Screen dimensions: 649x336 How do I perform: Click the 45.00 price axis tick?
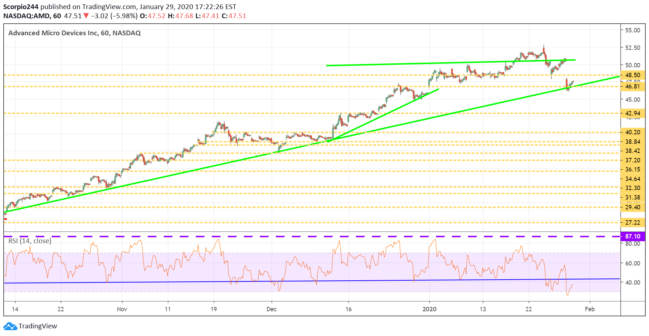click(633, 99)
